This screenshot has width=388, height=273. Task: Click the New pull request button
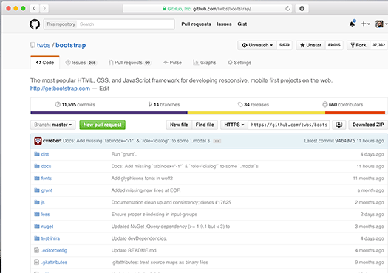(x=103, y=125)
